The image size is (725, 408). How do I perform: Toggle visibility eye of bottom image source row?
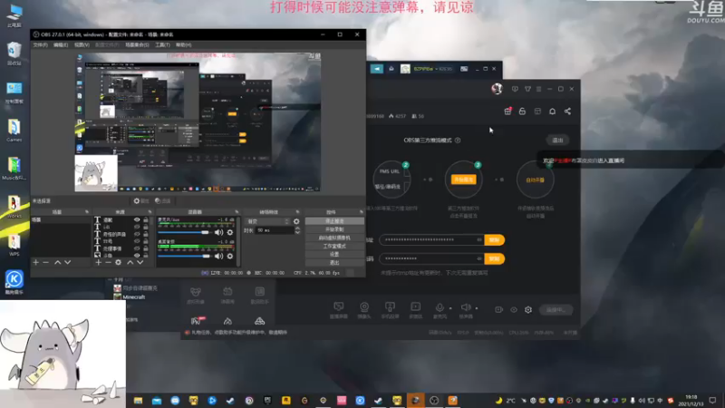[137, 256]
